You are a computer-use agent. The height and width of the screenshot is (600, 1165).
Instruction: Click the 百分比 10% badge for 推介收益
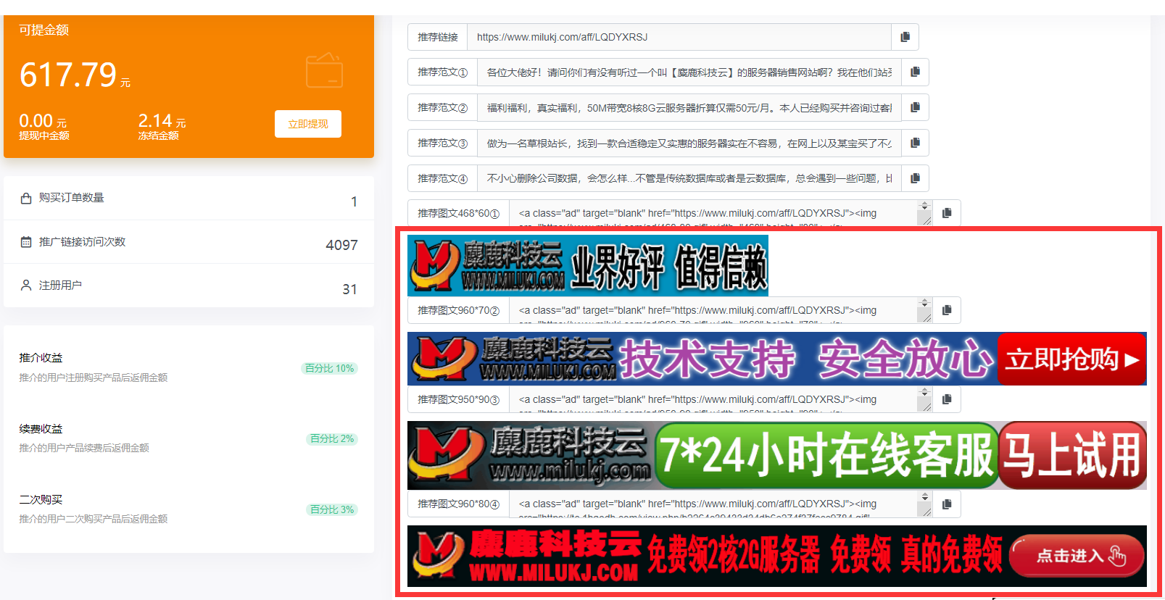(329, 368)
